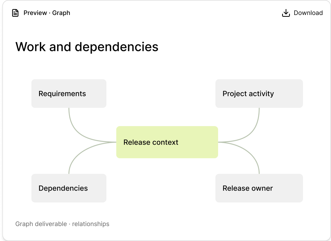Image resolution: width=331 pixels, height=241 pixels.
Task: Click the Download button label
Action: click(x=308, y=13)
